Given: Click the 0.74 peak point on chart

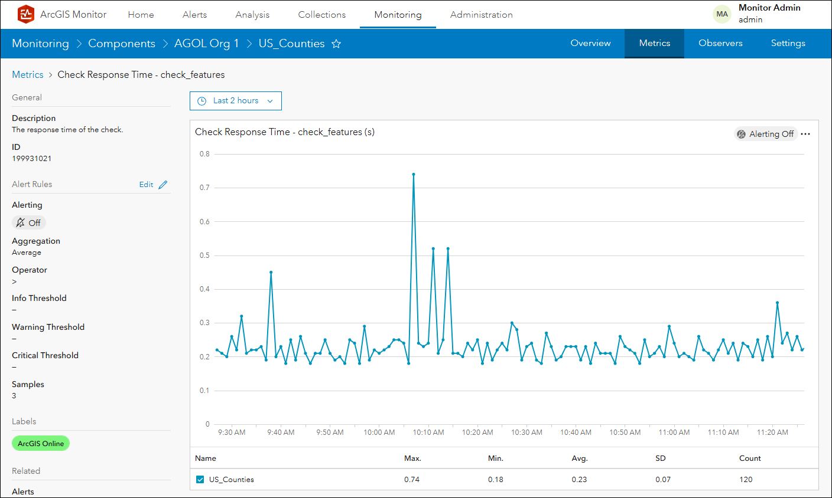Looking at the screenshot, I should click(x=414, y=174).
